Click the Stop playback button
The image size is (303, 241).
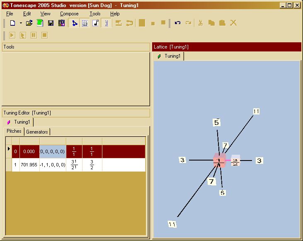tap(44, 35)
